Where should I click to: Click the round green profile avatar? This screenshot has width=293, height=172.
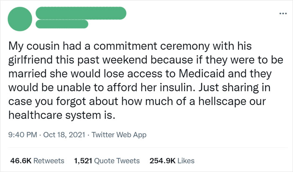coord(20,20)
